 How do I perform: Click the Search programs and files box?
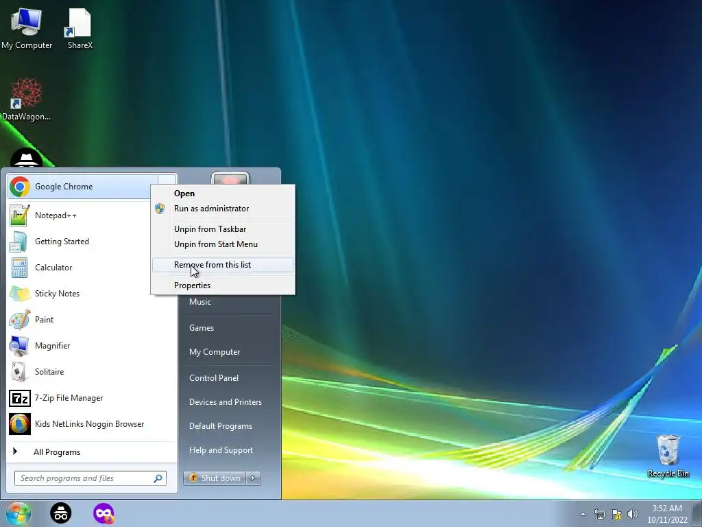click(x=90, y=478)
